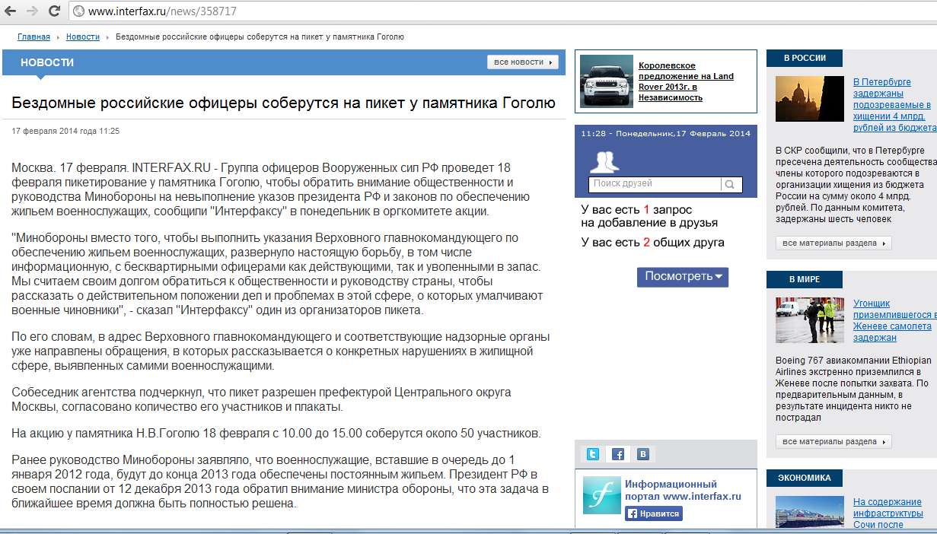The height and width of the screenshot is (534, 937).
Task: Click the Interfax portal logo icon
Action: click(601, 495)
